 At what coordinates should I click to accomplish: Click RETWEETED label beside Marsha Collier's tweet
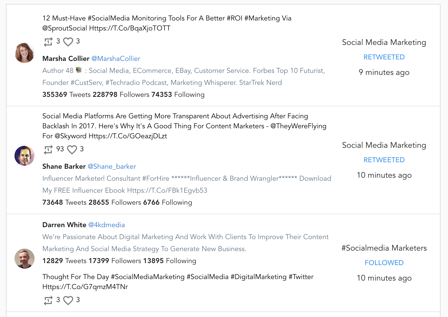tap(384, 57)
